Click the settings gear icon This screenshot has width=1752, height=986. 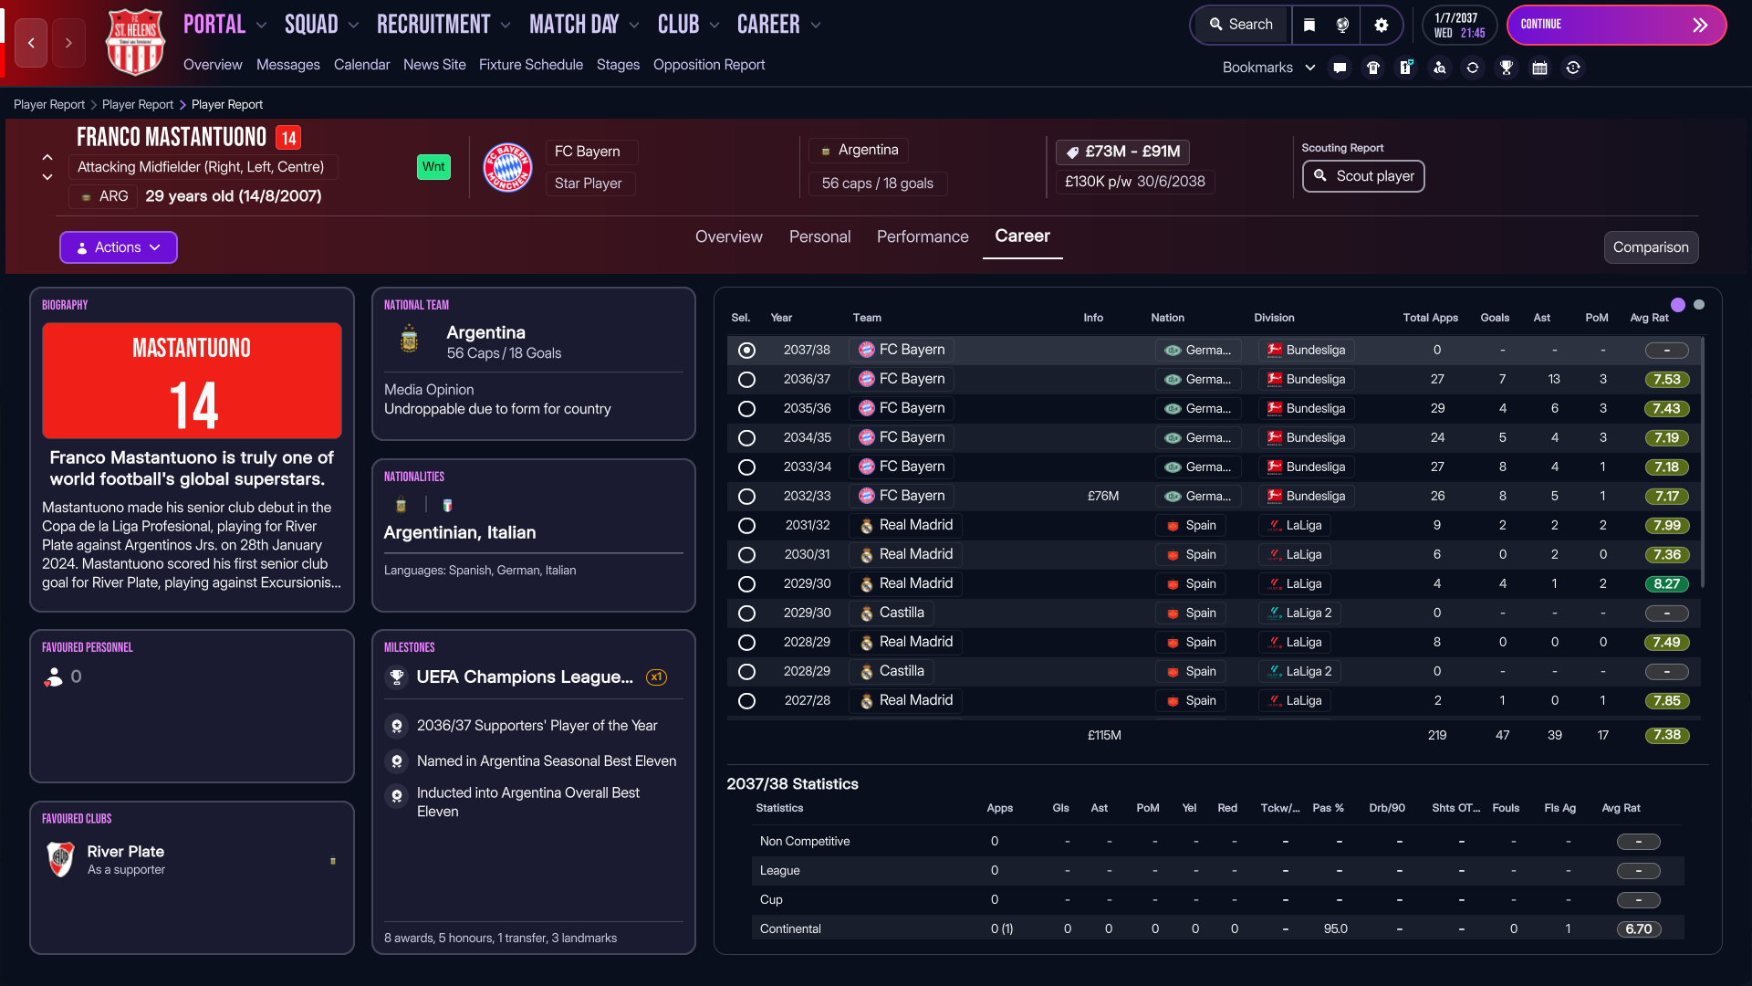click(x=1381, y=25)
